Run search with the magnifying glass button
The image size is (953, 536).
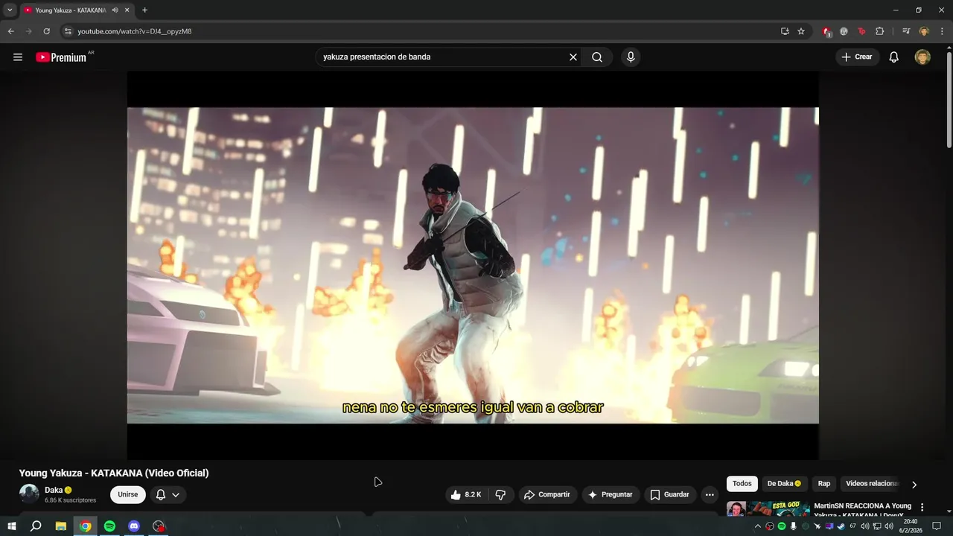(x=597, y=57)
